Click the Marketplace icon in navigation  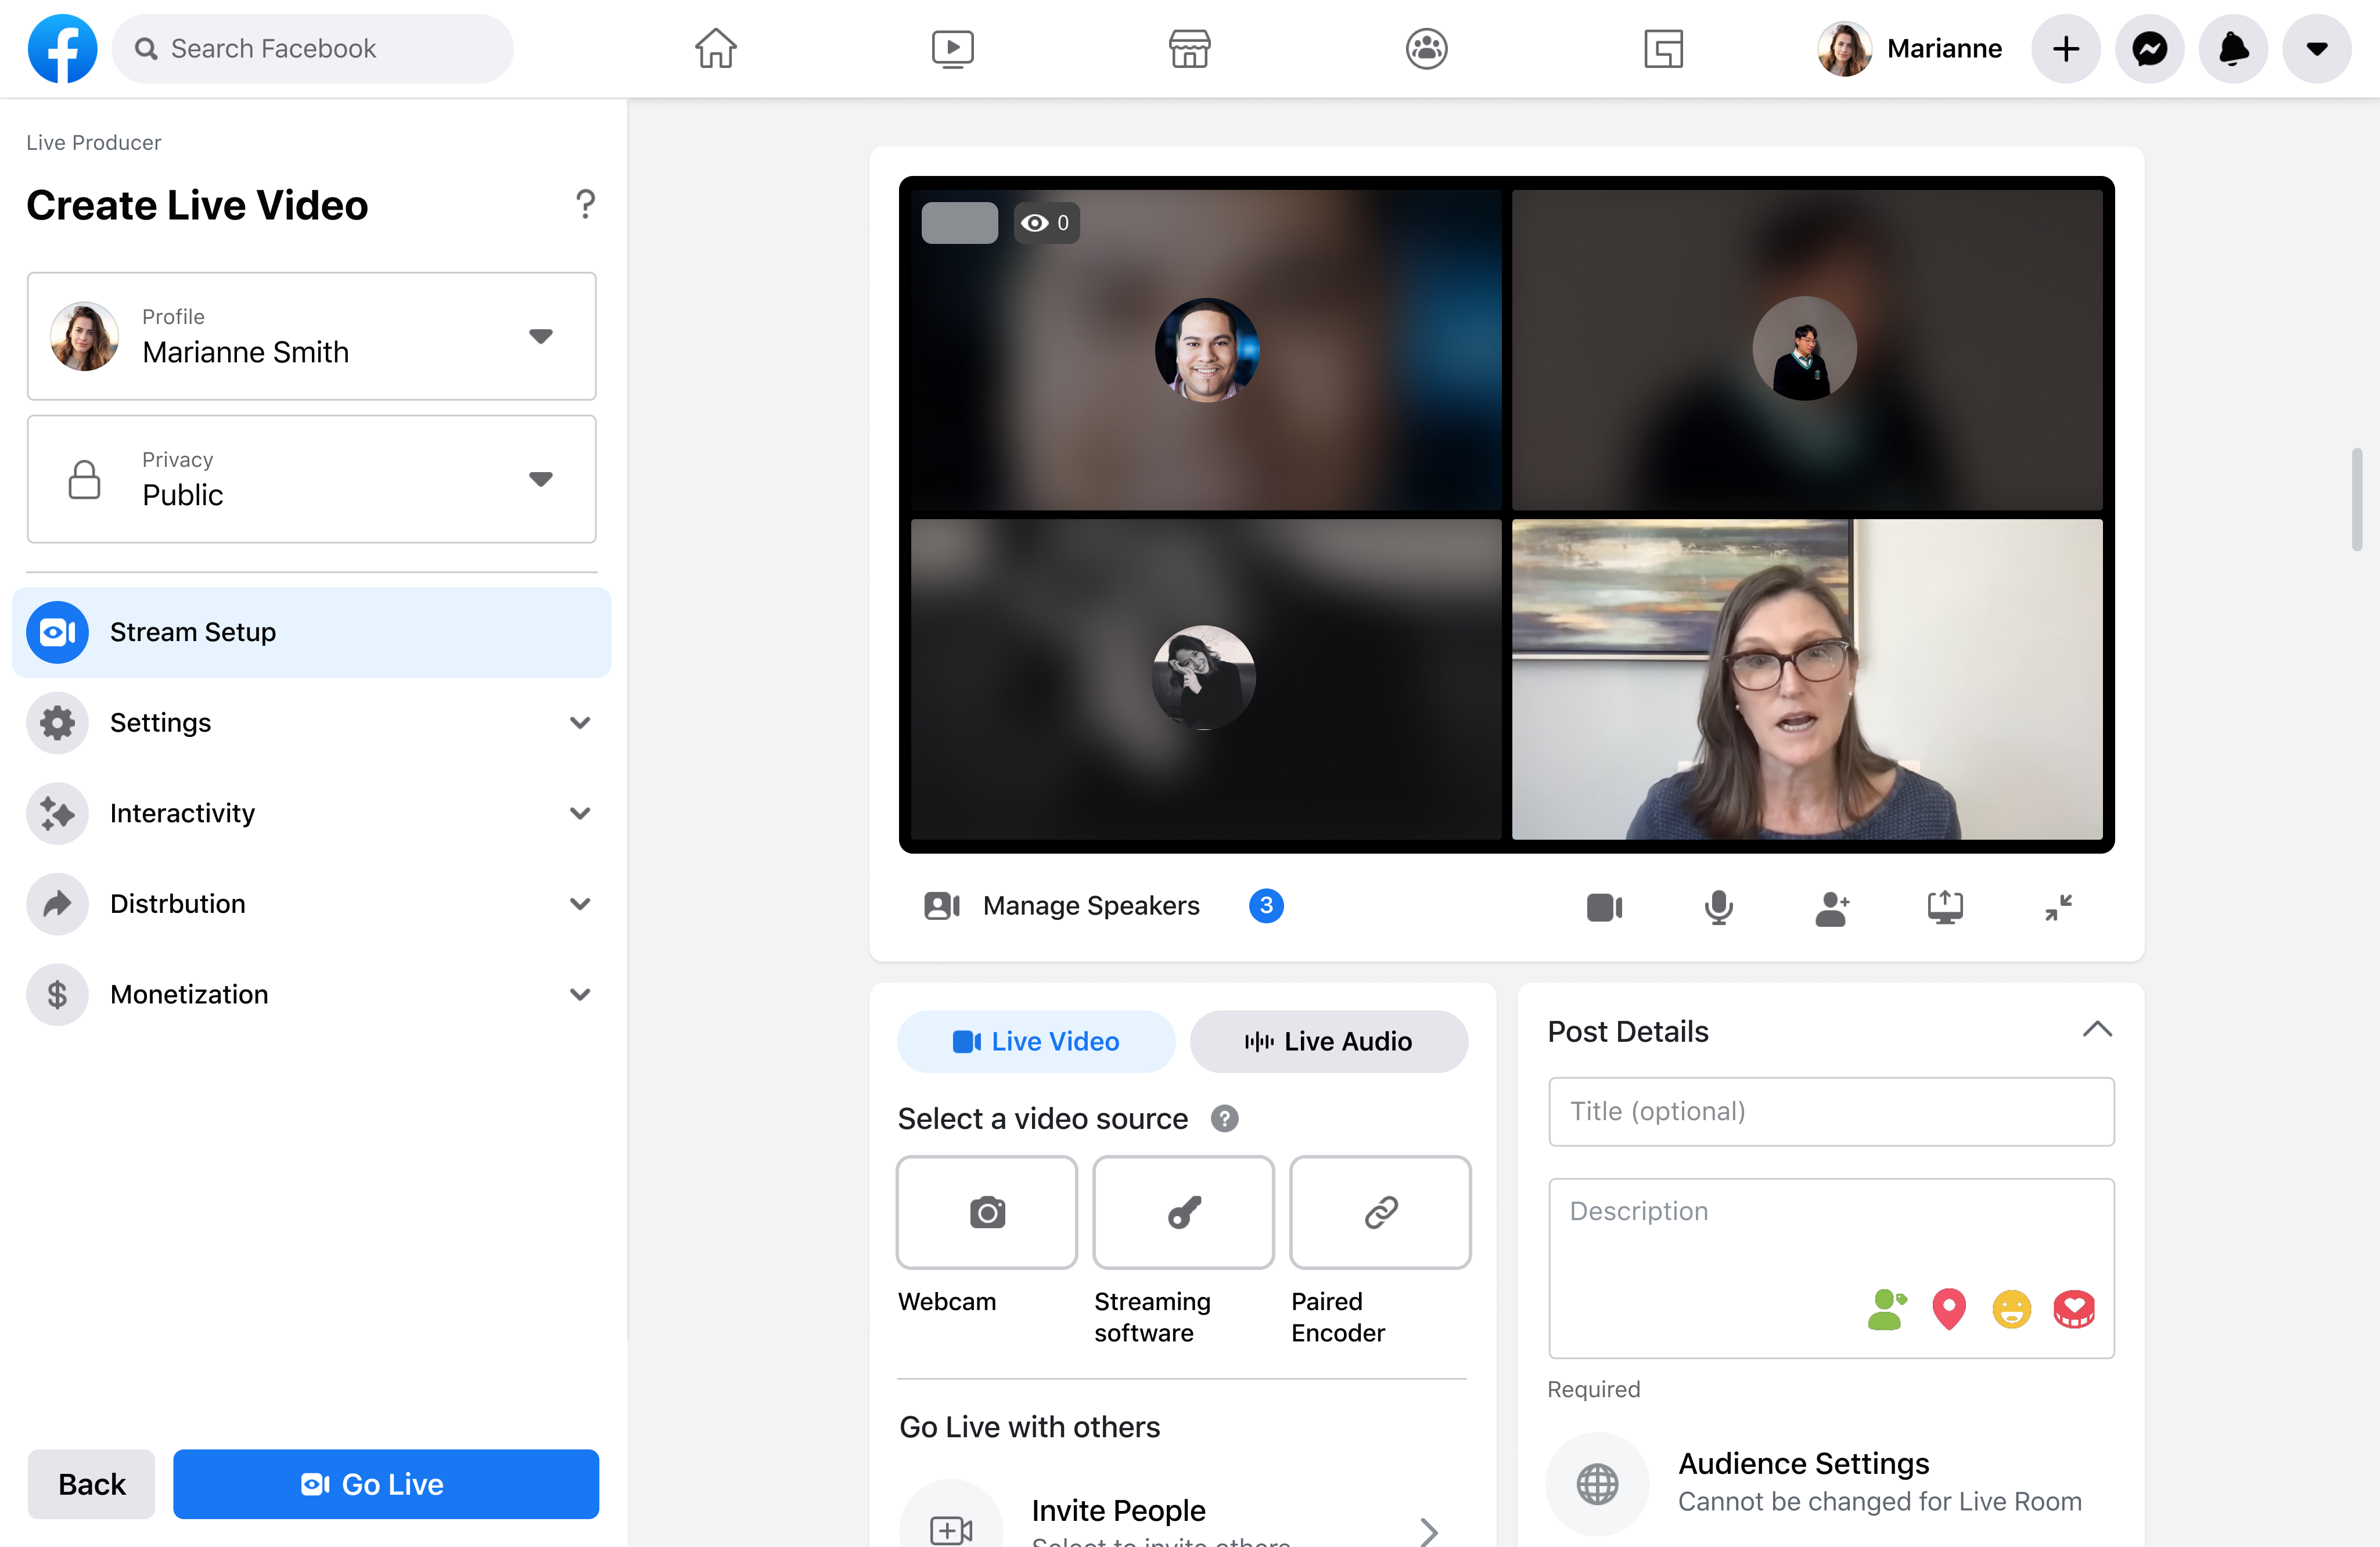[1189, 48]
